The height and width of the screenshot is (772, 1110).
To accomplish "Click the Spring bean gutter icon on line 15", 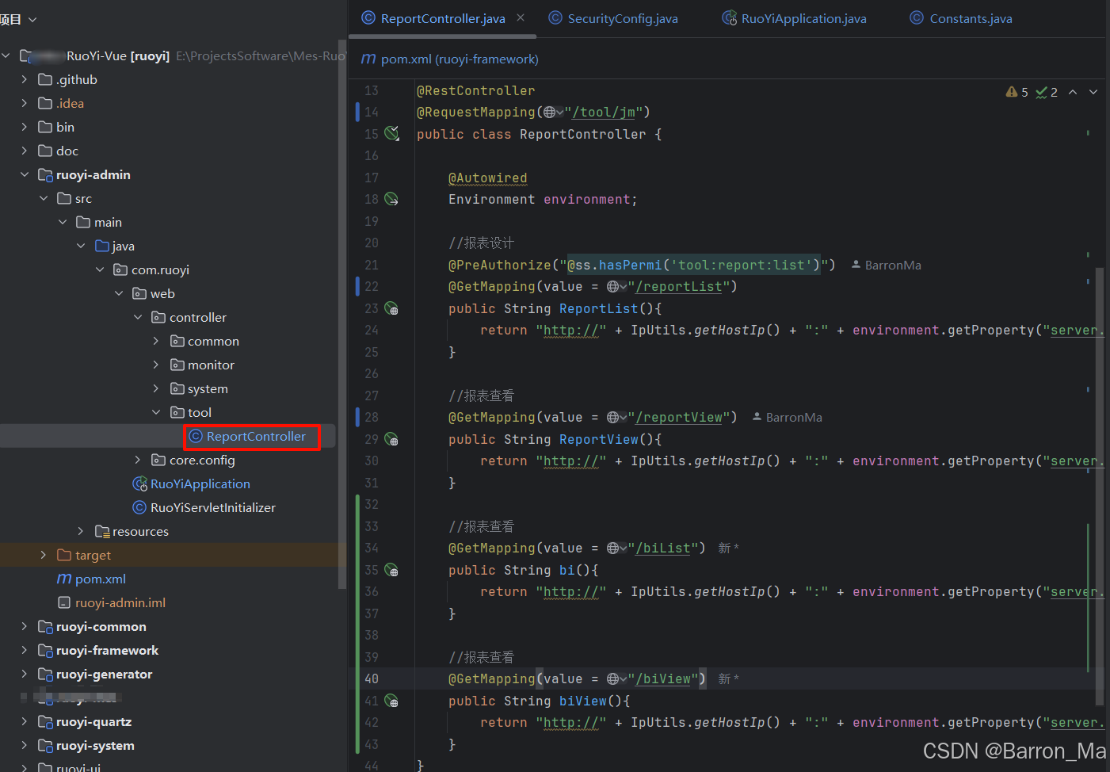I will tap(391, 133).
